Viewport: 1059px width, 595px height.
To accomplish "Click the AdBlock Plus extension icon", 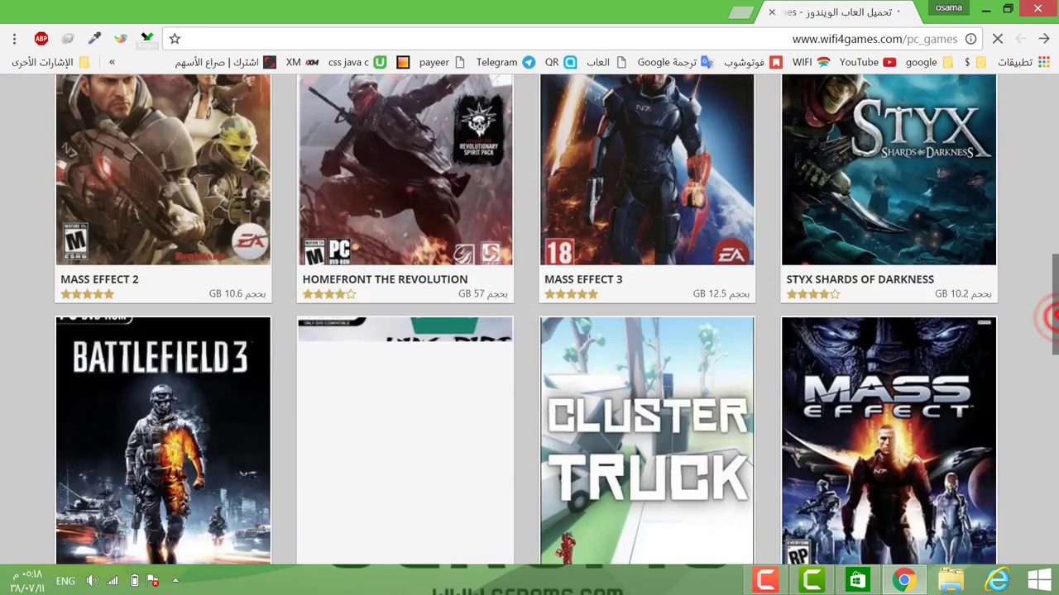I will (x=41, y=39).
